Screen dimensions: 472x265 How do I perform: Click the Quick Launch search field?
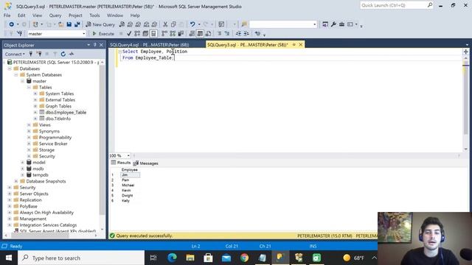[396, 5]
